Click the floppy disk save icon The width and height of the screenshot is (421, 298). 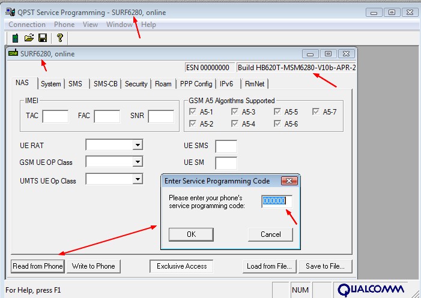[x=43, y=38]
